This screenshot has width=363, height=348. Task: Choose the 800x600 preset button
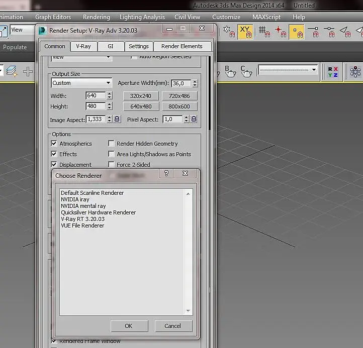pyautogui.click(x=179, y=106)
